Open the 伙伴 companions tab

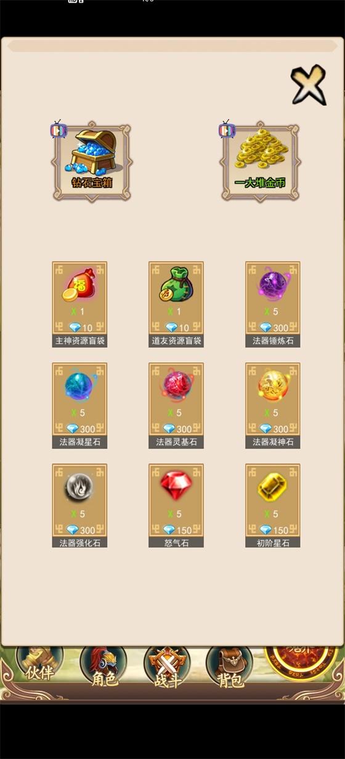tap(40, 665)
